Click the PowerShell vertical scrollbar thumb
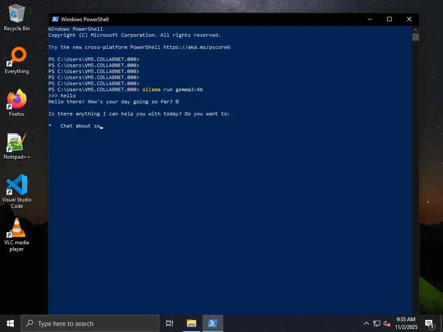The height and width of the screenshot is (332, 443). pos(415,37)
